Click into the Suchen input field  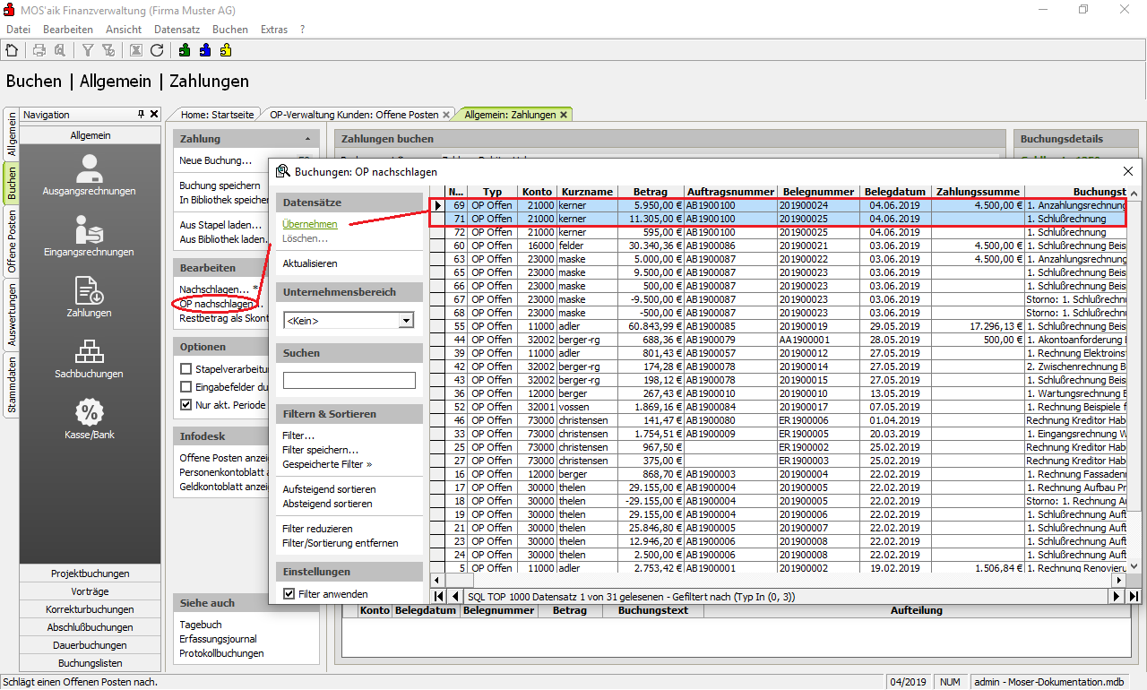(x=349, y=381)
